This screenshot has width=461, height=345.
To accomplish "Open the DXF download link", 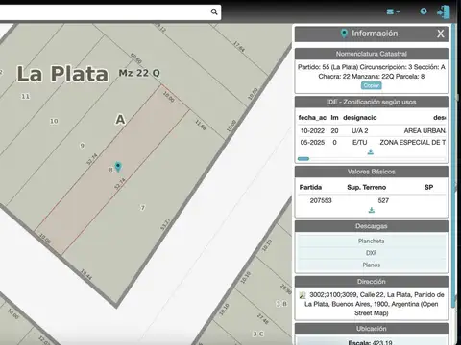I will (372, 253).
